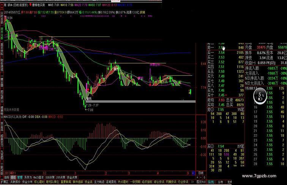287x185 pixels.
Task: Click the 买均 7.45 value
Action: pyautogui.click(x=221, y=105)
